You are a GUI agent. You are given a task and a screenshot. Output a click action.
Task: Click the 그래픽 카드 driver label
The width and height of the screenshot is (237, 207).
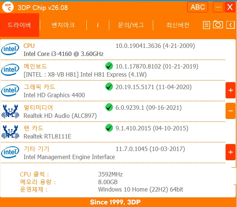point(39,87)
